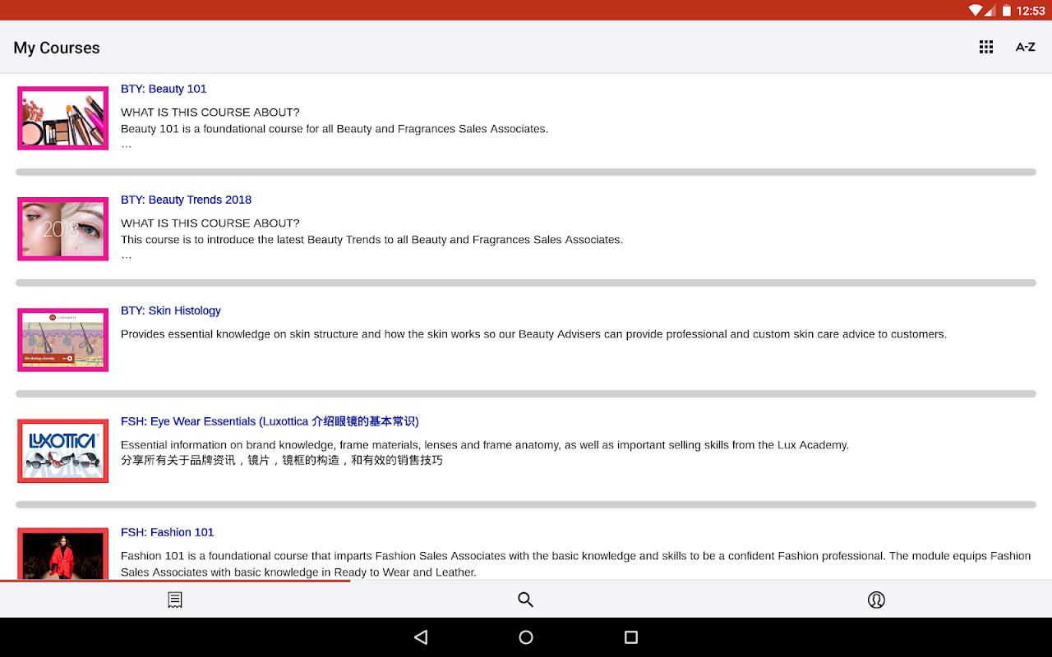Click the progress bar under Eye Wear Essentials
The height and width of the screenshot is (657, 1052).
(x=526, y=505)
